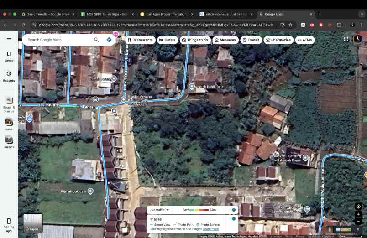This screenshot has height=238, width=367.
Task: Zoom out with the minus button
Action: (x=358, y=221)
